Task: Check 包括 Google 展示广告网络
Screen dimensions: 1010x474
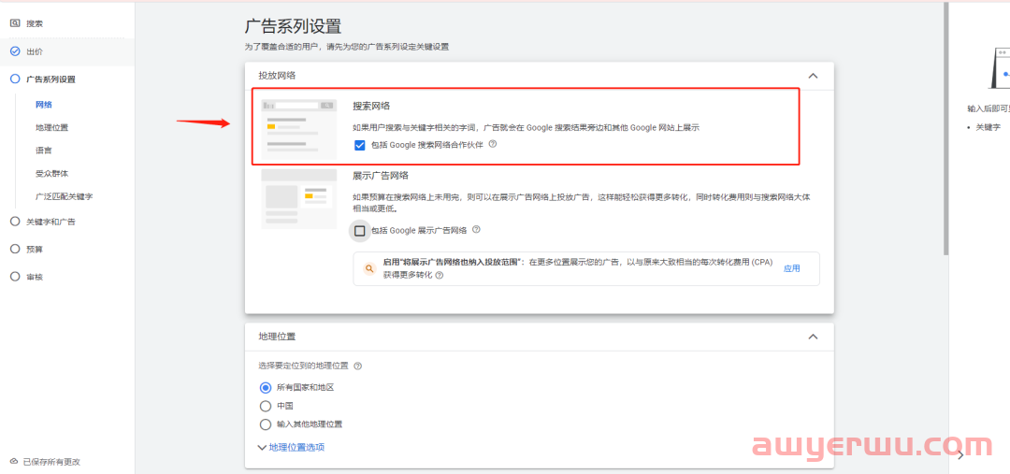Action: 360,231
